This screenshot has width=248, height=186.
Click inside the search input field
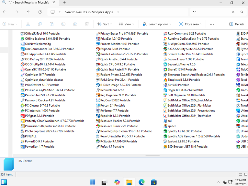click(211, 12)
